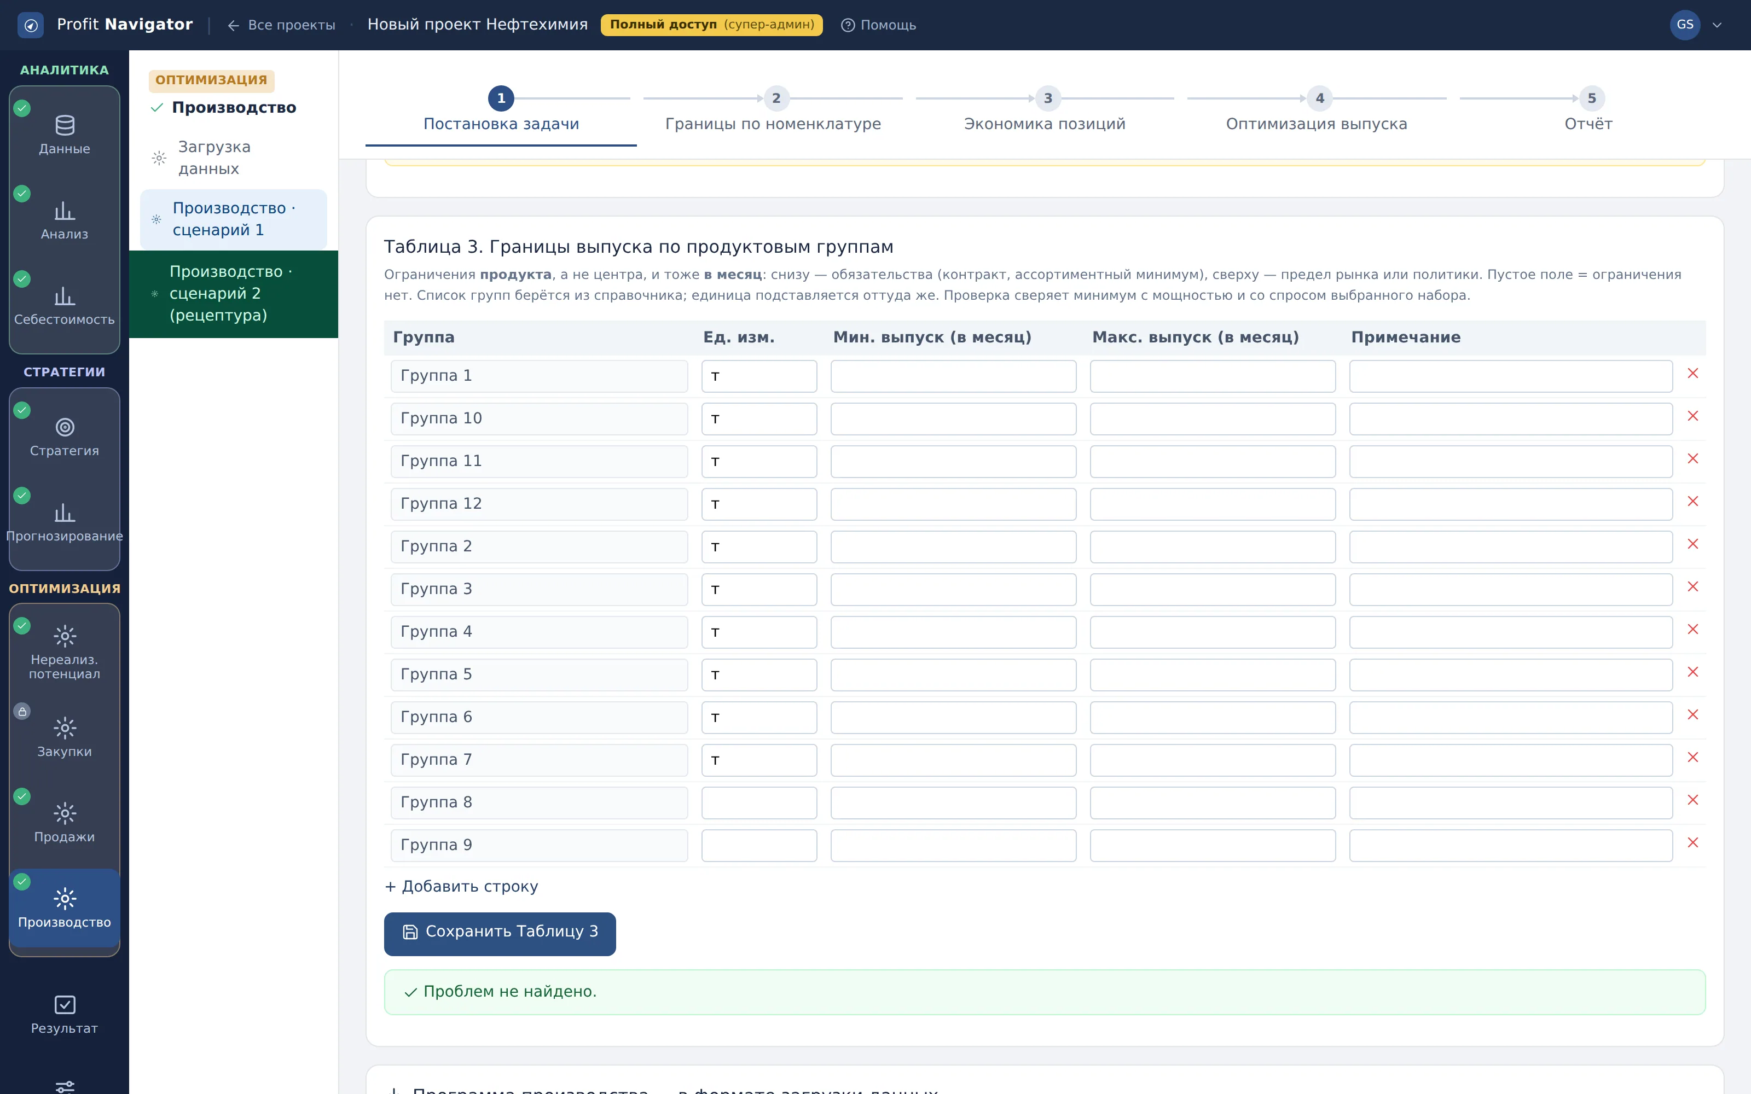Open step 3 Экономика позиций
The height and width of the screenshot is (1094, 1751).
point(1045,110)
